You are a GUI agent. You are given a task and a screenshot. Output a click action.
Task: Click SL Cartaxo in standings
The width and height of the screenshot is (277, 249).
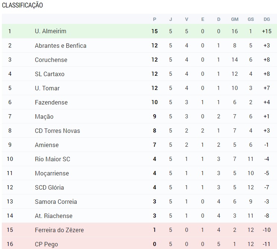(50, 74)
